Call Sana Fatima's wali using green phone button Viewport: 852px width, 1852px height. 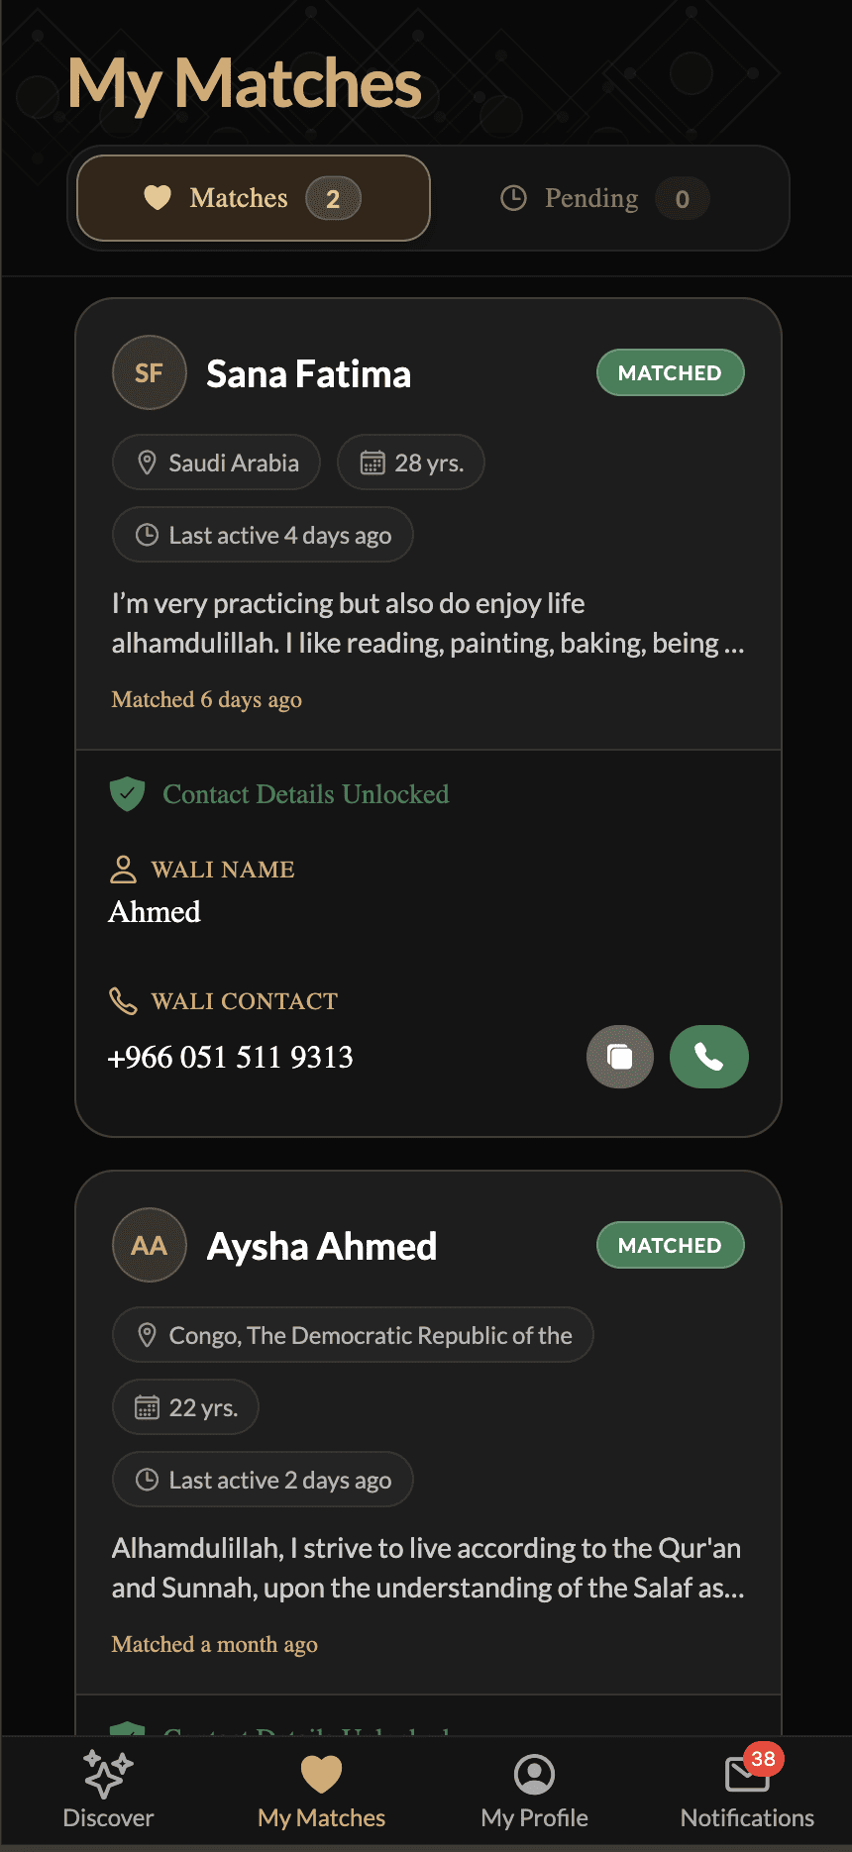click(708, 1057)
